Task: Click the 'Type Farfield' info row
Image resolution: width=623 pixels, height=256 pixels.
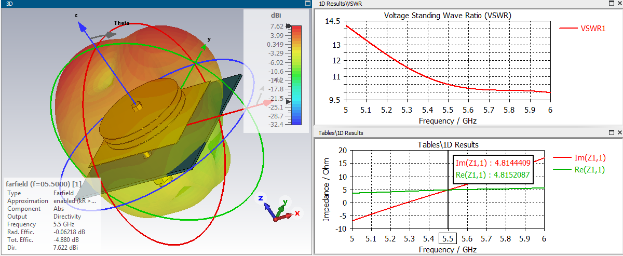Action: click(40, 193)
